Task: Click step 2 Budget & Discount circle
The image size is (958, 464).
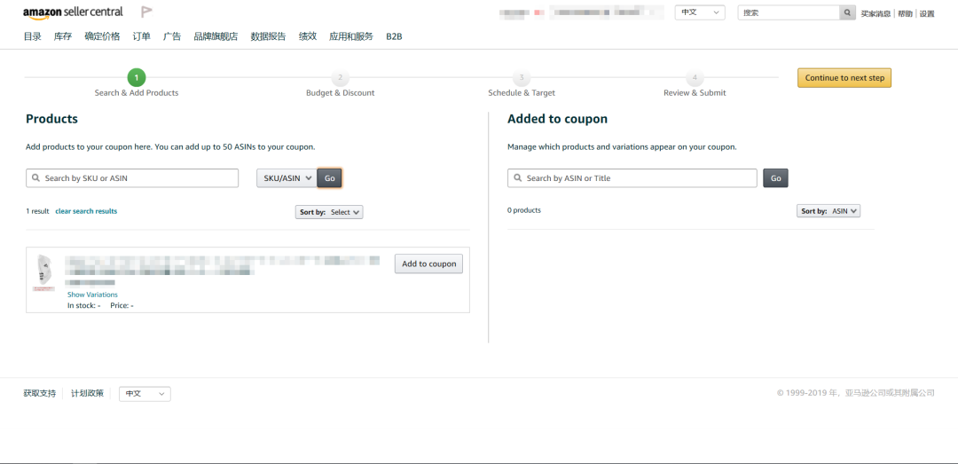Action: coord(340,78)
